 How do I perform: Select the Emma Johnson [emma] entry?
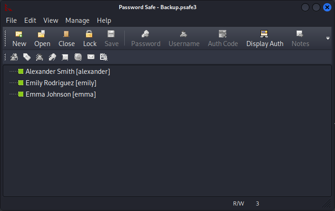(x=61, y=94)
